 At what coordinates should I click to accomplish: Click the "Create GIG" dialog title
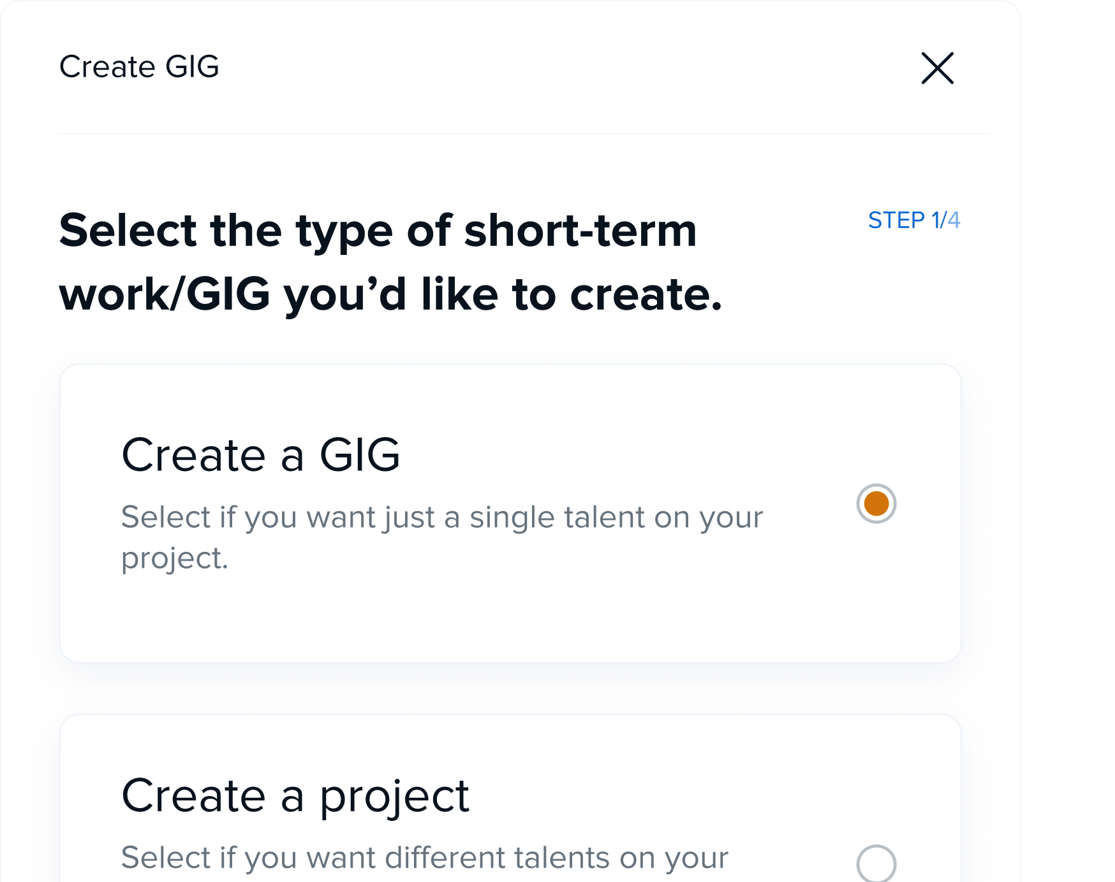tap(139, 67)
